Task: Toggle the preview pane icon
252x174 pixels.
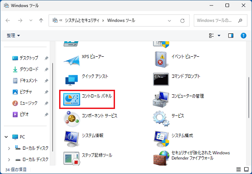Action: tap(230, 36)
